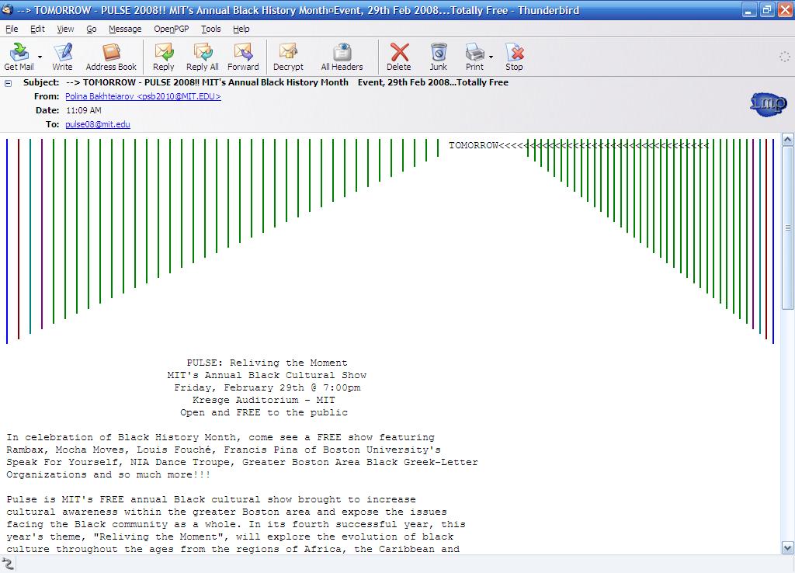Click recipient link pulse08@mit.edu
Screen dimensions: 795x573
coord(98,124)
